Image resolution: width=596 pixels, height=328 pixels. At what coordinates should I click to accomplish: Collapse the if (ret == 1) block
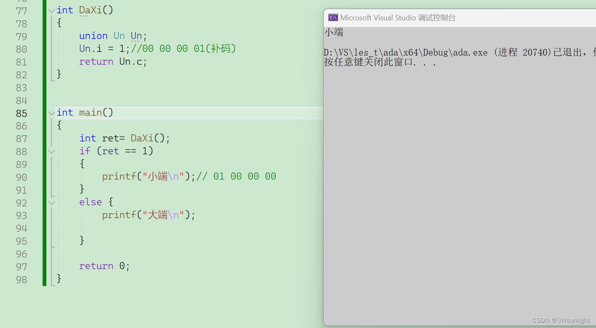pos(51,152)
